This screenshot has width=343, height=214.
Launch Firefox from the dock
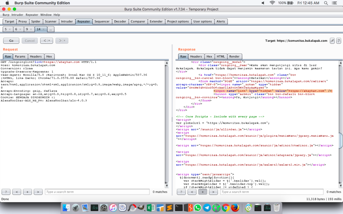tap(234, 208)
